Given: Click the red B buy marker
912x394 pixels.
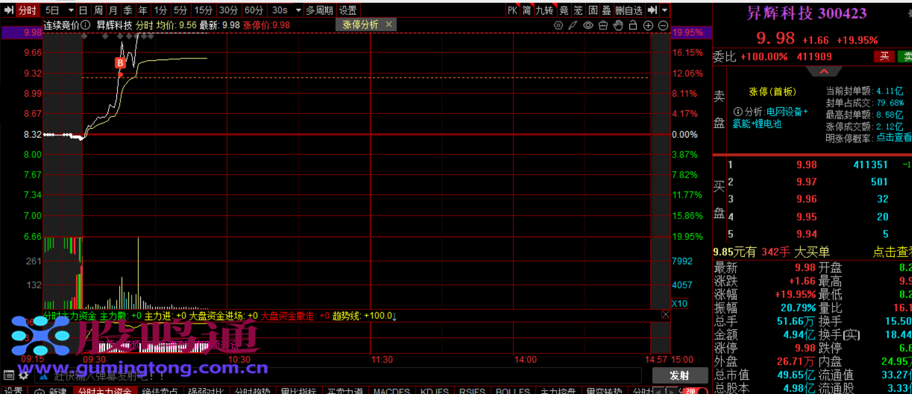Looking at the screenshot, I should (x=120, y=63).
